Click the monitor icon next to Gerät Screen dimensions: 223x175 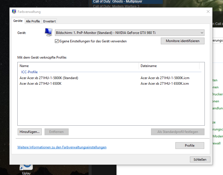click(48, 32)
